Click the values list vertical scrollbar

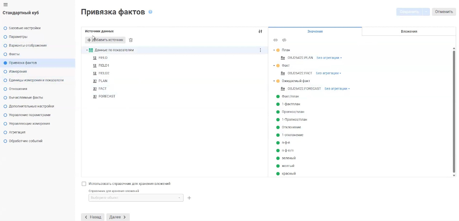click(454, 111)
